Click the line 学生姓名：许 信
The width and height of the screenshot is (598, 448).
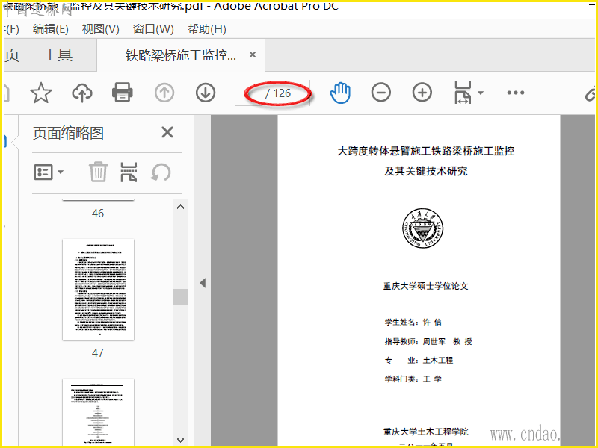413,323
